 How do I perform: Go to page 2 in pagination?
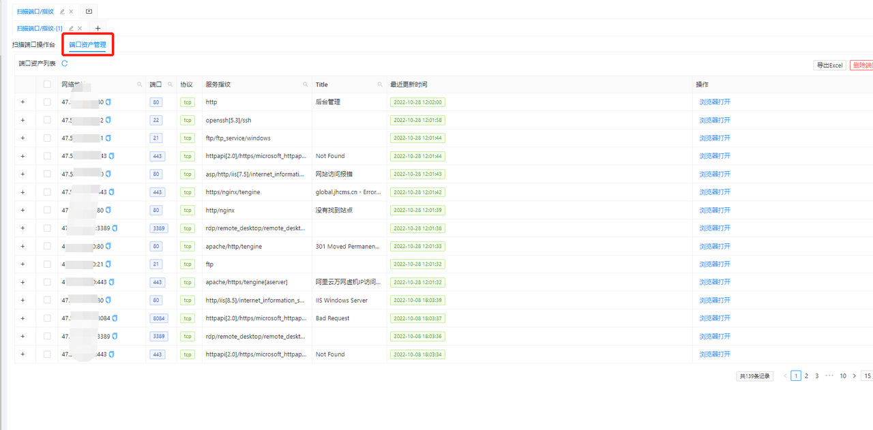coord(806,376)
